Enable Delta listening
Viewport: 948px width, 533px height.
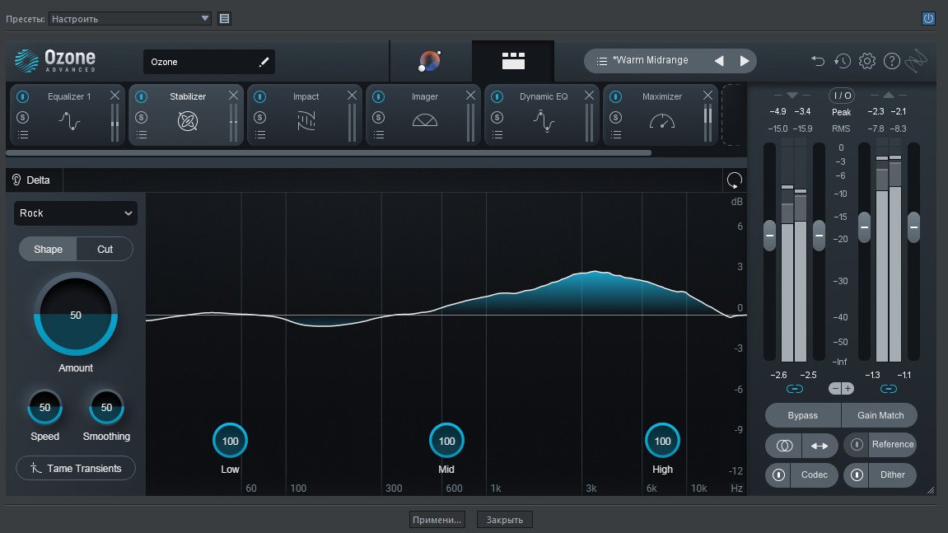[x=31, y=180]
